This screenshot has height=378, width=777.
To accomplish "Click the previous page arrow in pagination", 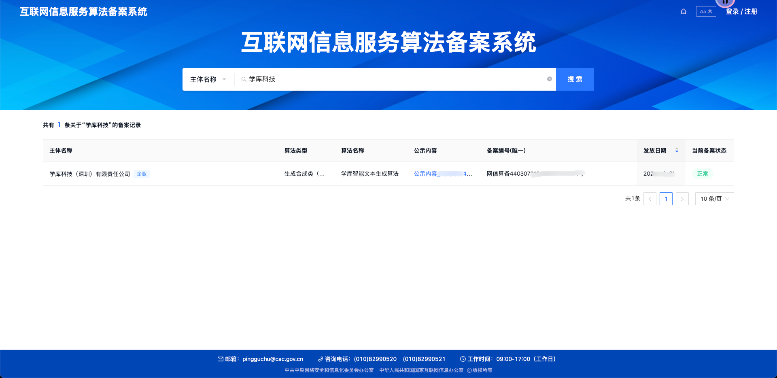I will click(x=650, y=199).
